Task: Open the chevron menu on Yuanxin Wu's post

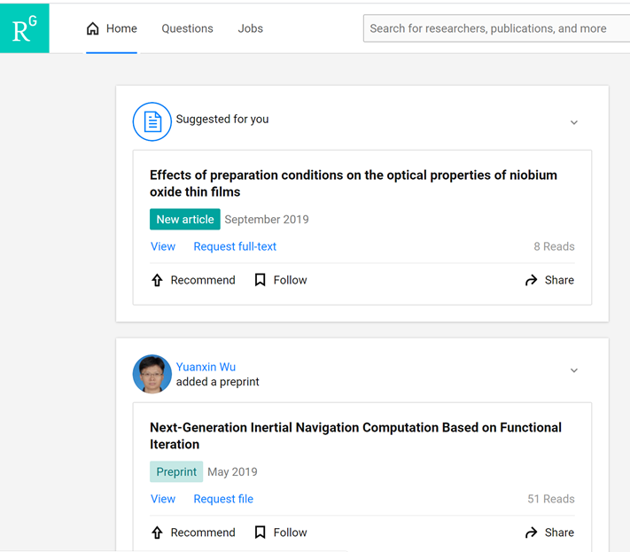Action: click(x=574, y=370)
